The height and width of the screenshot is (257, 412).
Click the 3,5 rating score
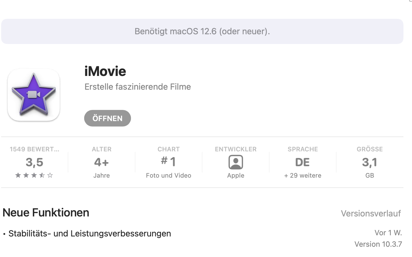(34, 162)
